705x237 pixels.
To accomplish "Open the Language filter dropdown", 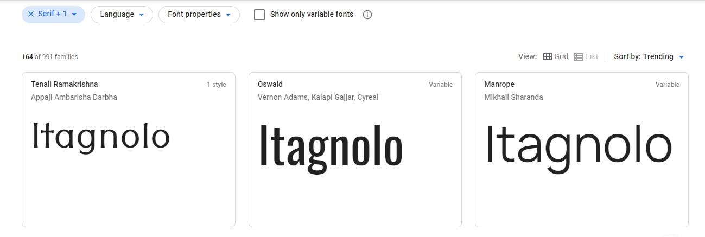I will [122, 15].
